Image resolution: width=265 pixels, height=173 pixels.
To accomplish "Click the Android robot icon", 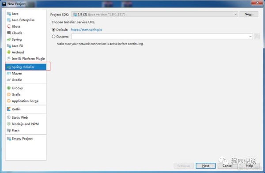I will pos(9,52).
